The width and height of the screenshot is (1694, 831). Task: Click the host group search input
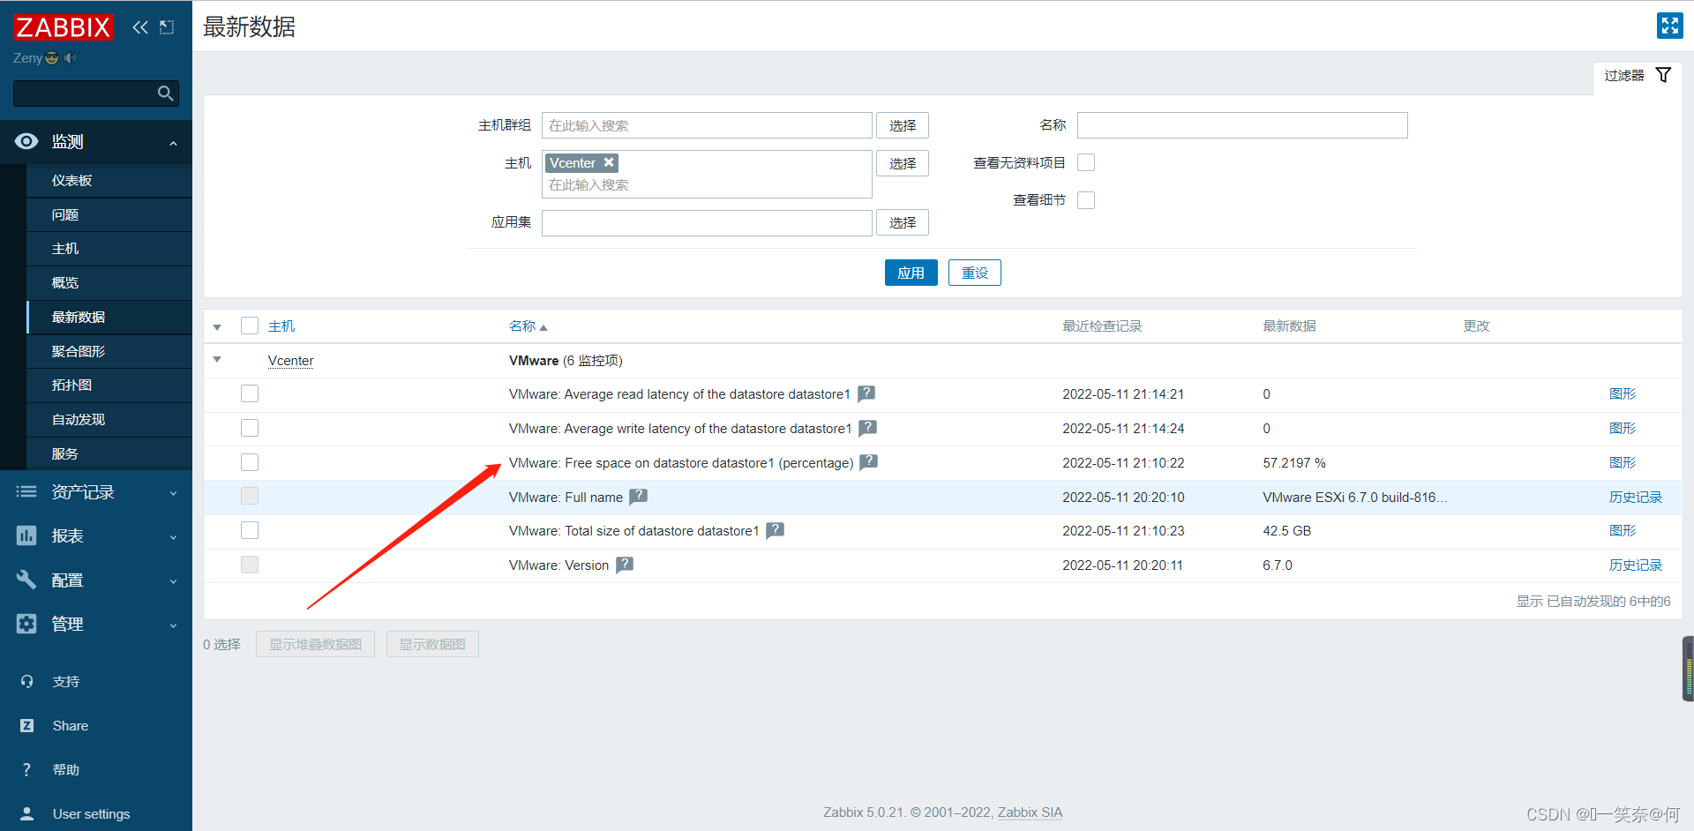click(x=707, y=125)
